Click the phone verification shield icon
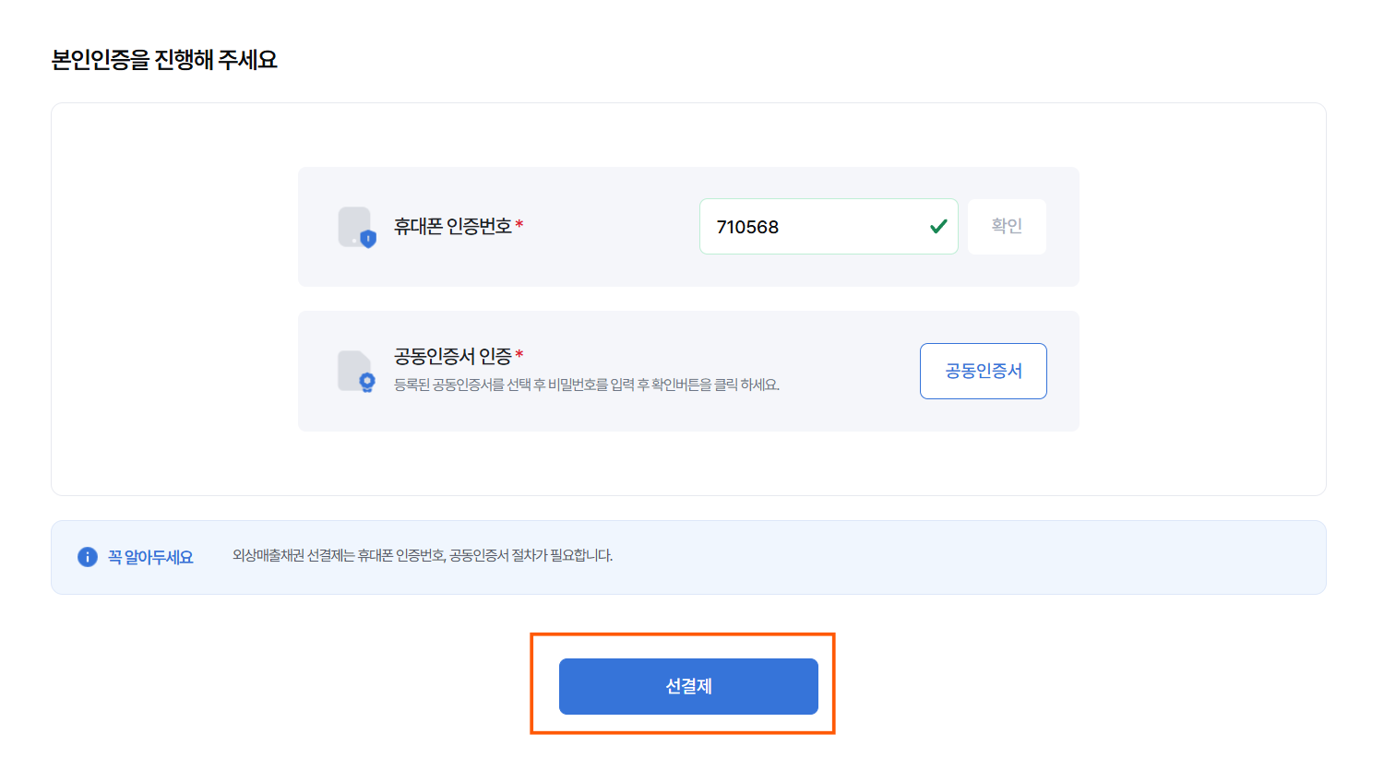Screen dimensions: 1384x758 [x=357, y=227]
